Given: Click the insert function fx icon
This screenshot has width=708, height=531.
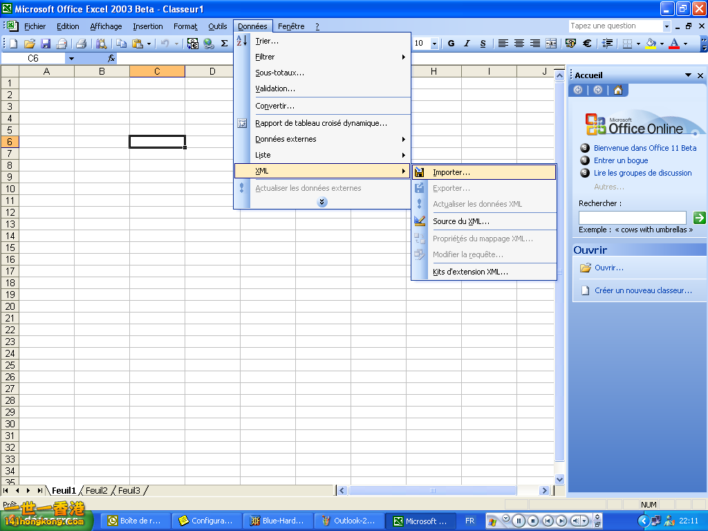Looking at the screenshot, I should [x=111, y=58].
